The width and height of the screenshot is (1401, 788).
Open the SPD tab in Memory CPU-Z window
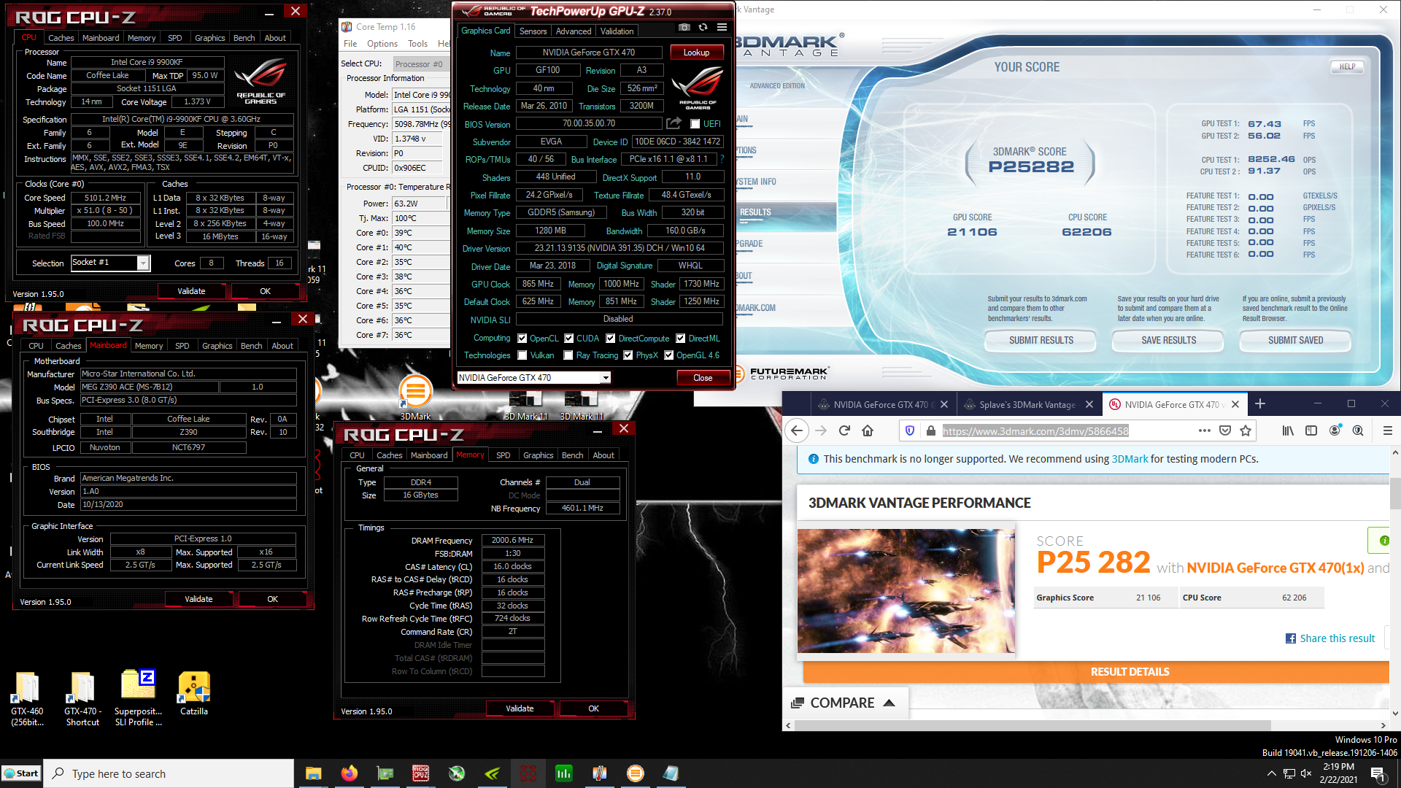pos(503,455)
